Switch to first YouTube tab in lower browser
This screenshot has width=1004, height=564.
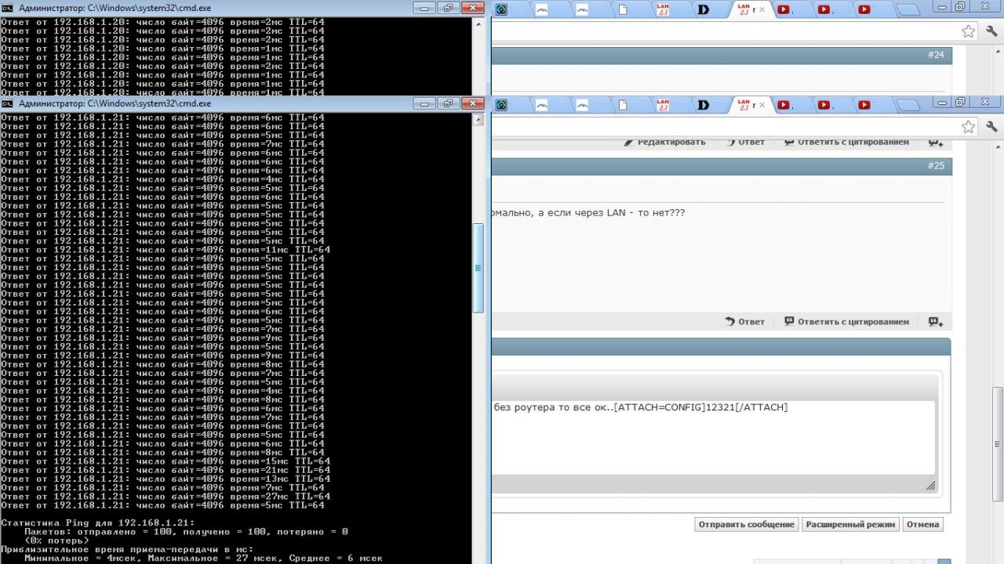tap(784, 105)
